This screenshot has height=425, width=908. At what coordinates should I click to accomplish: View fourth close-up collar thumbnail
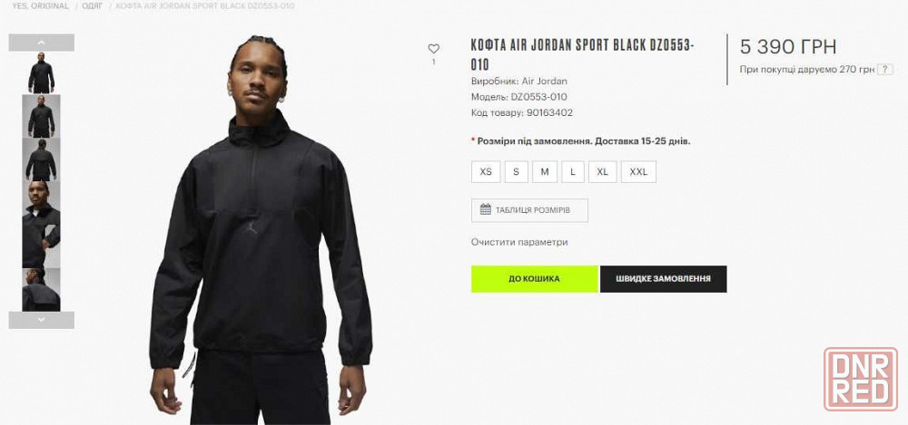point(41,225)
